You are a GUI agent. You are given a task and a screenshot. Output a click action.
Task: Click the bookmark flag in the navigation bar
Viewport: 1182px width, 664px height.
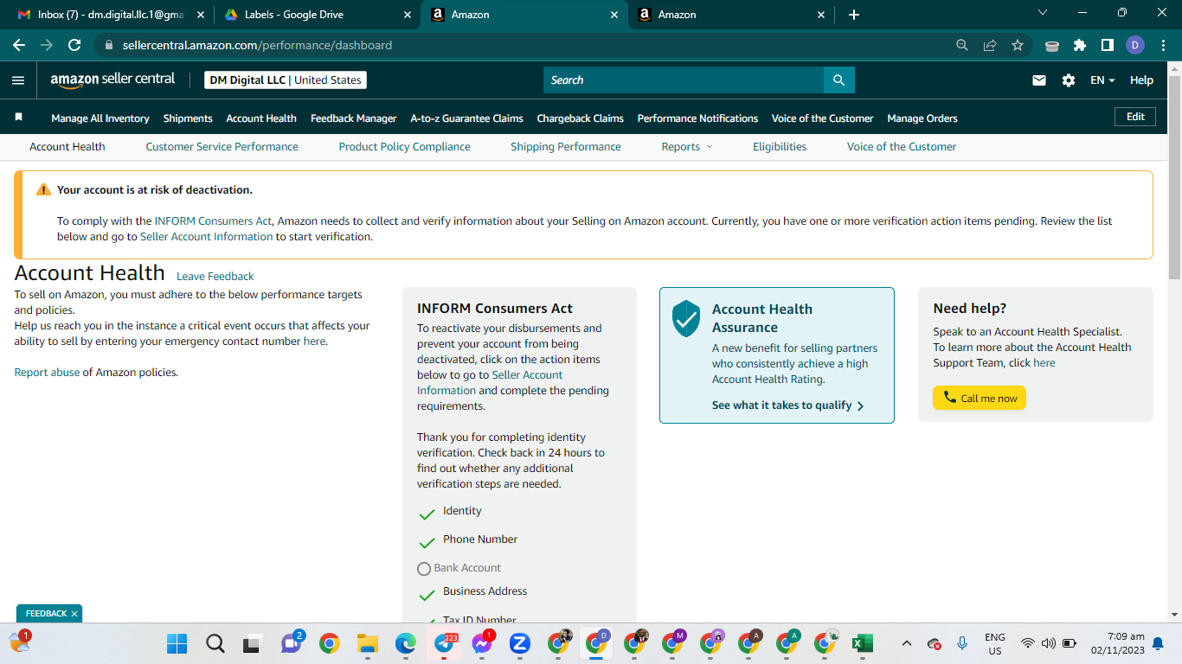[x=18, y=118]
